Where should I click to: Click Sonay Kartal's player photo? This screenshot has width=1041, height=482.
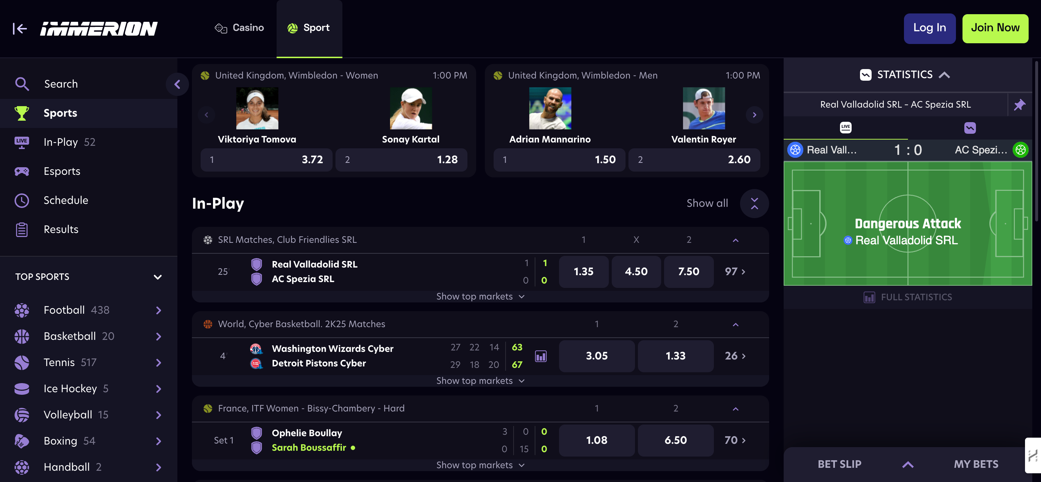[x=411, y=108]
